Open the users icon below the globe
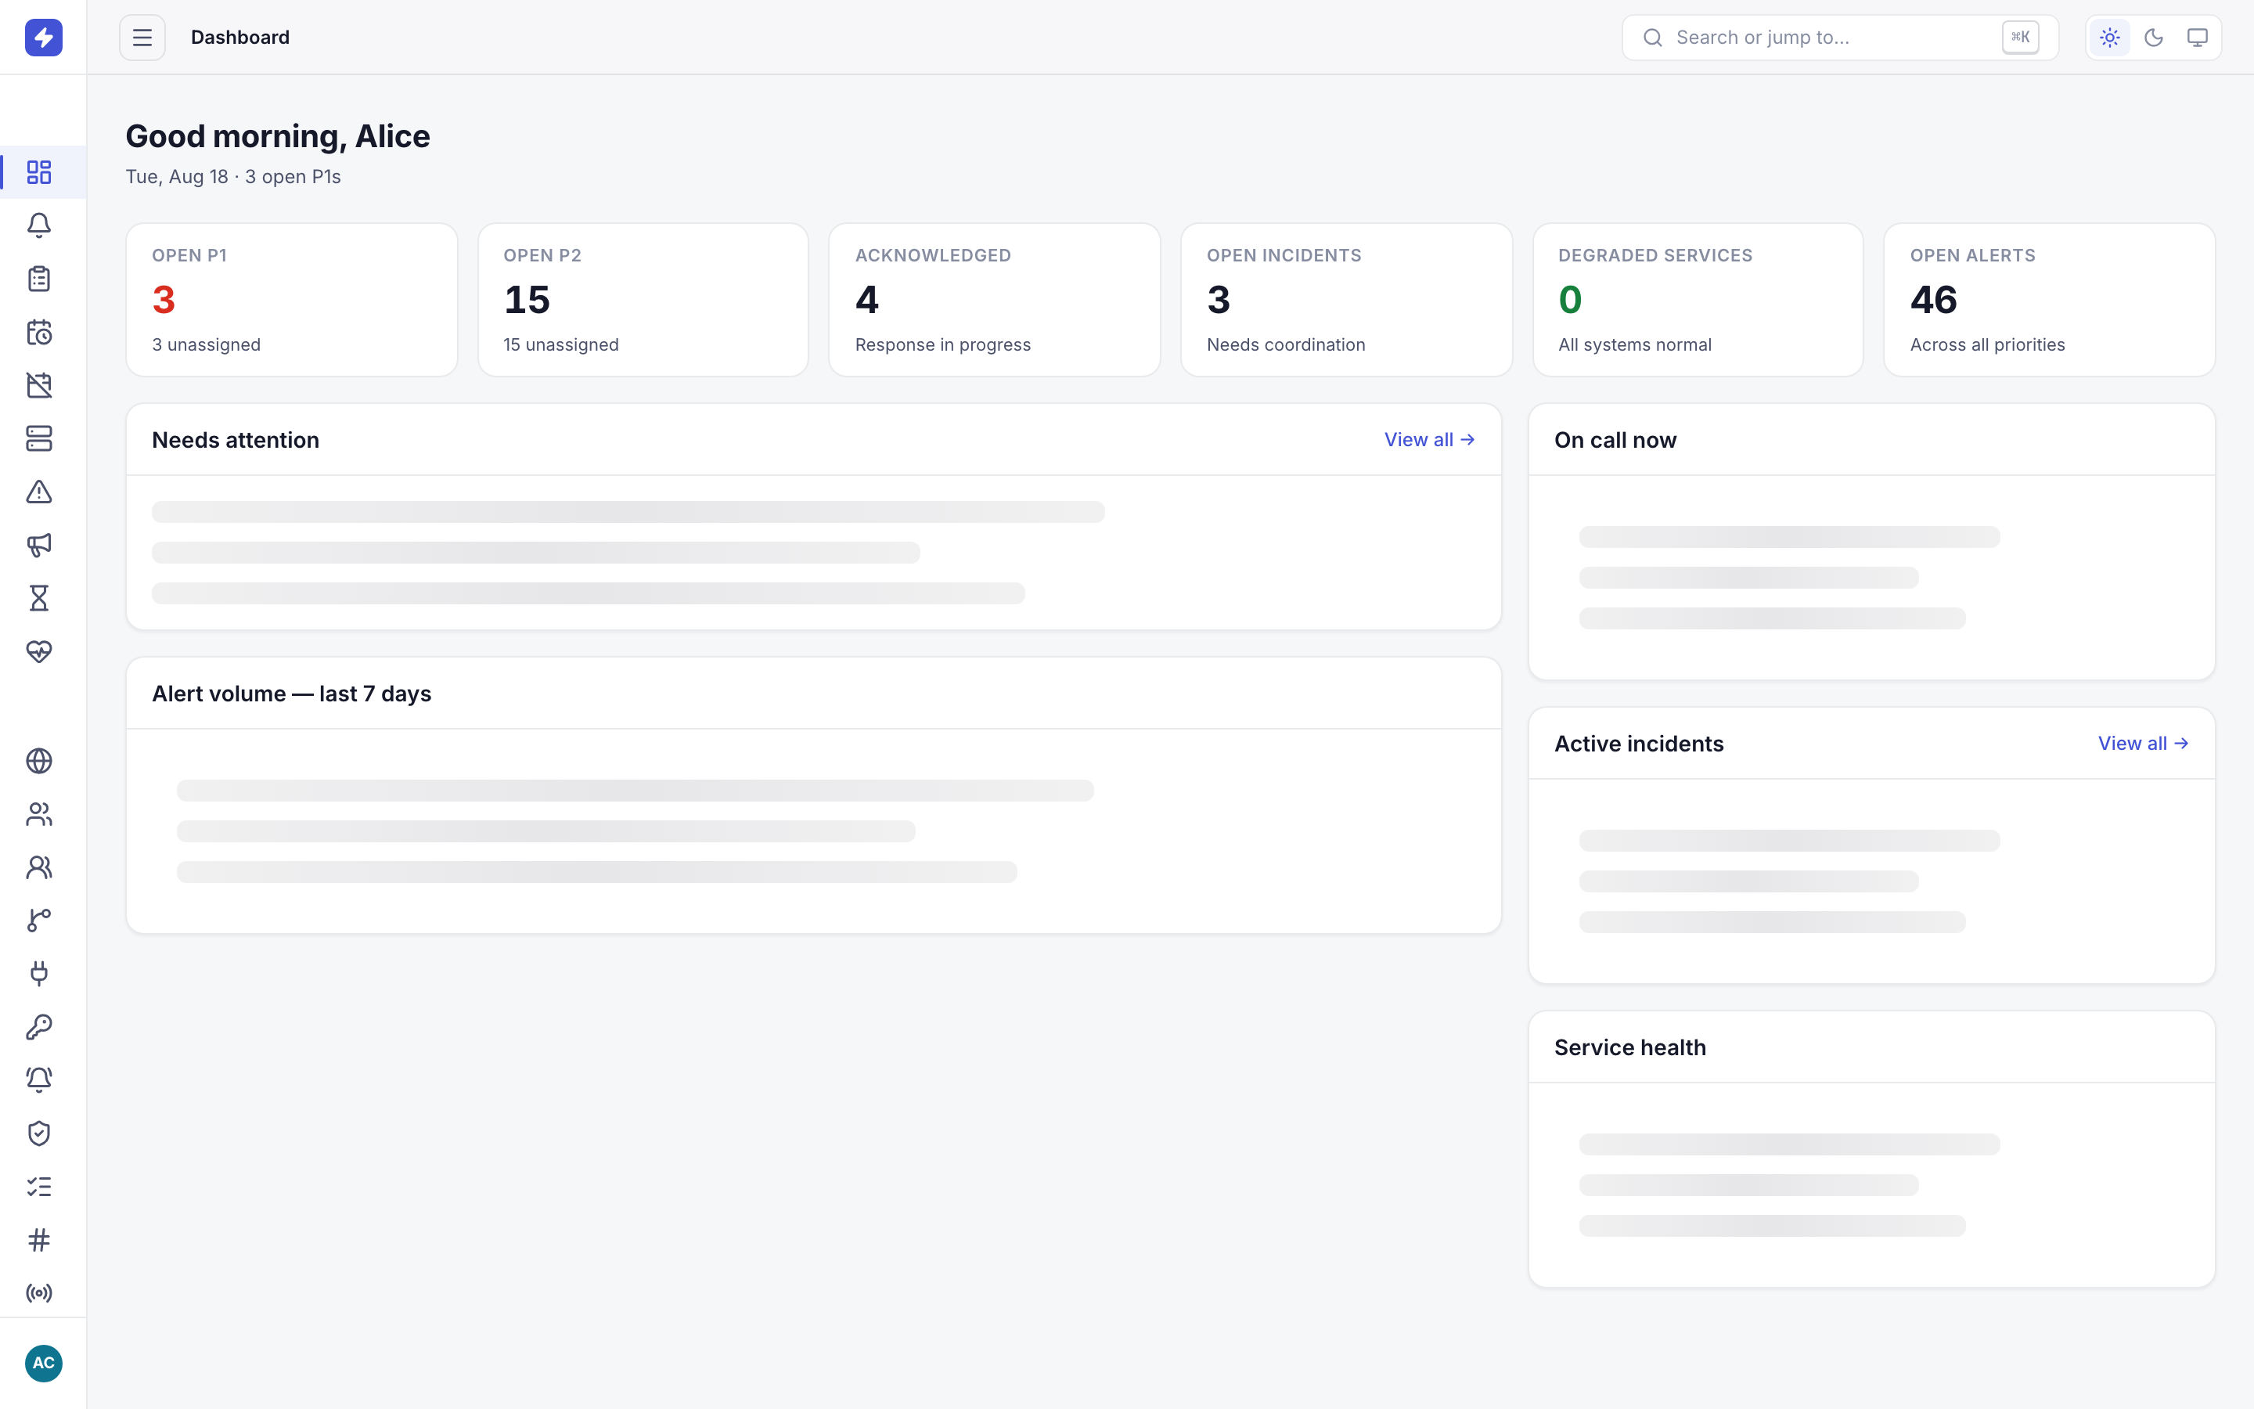Screen dimensions: 2254x1409 (39, 814)
